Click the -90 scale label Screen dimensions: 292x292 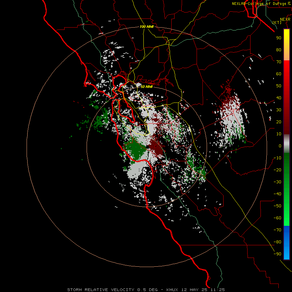[277, 254]
